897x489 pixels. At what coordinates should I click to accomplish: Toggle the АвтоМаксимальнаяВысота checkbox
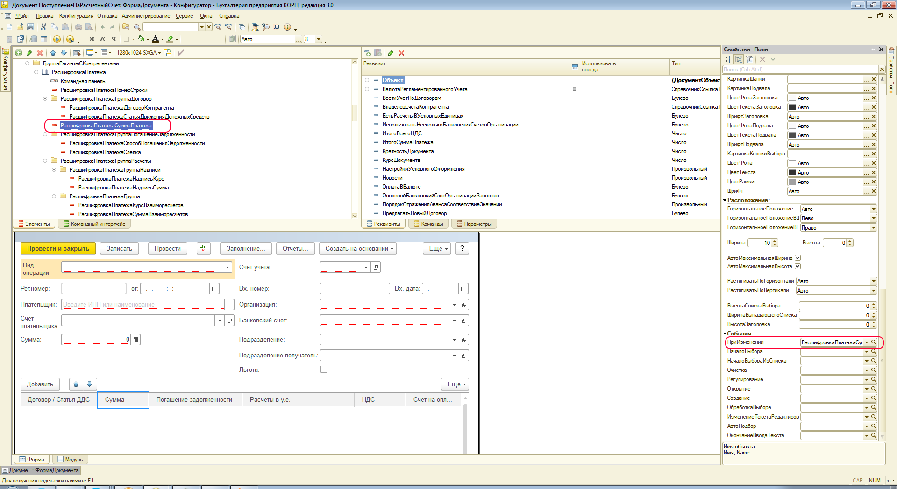coord(798,266)
